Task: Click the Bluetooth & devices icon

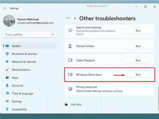Action: pos(7,54)
